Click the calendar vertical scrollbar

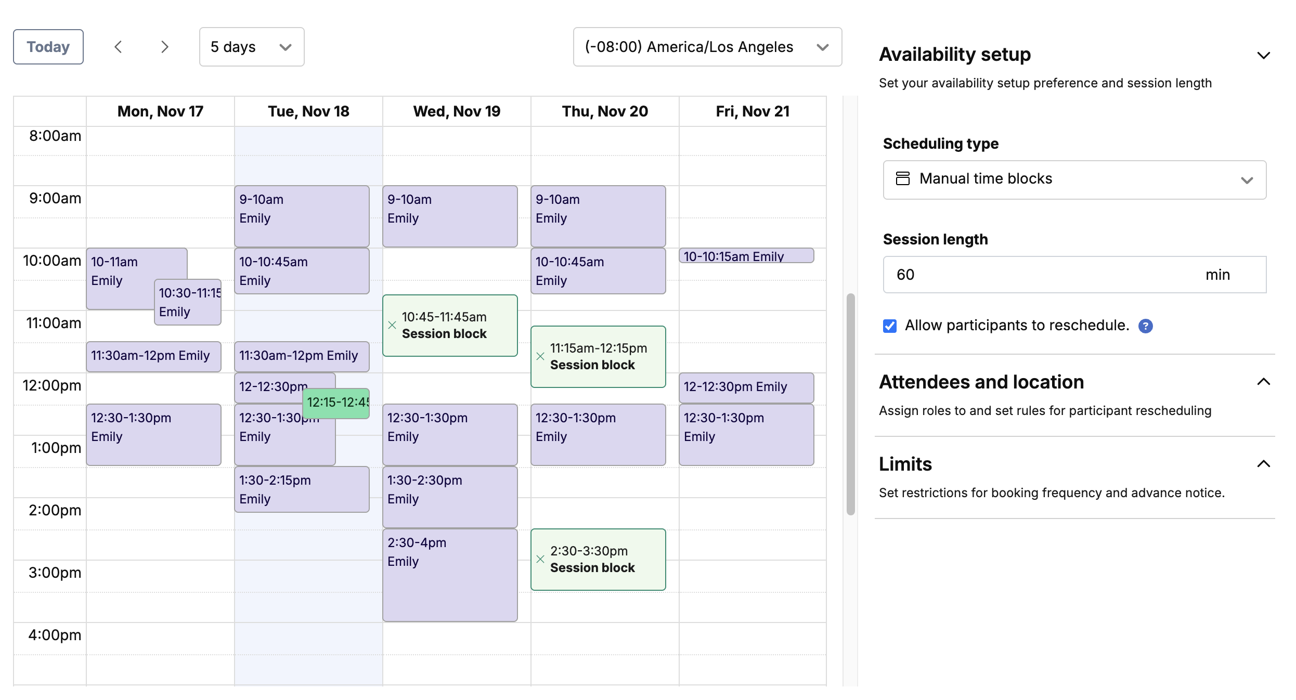tap(850, 404)
